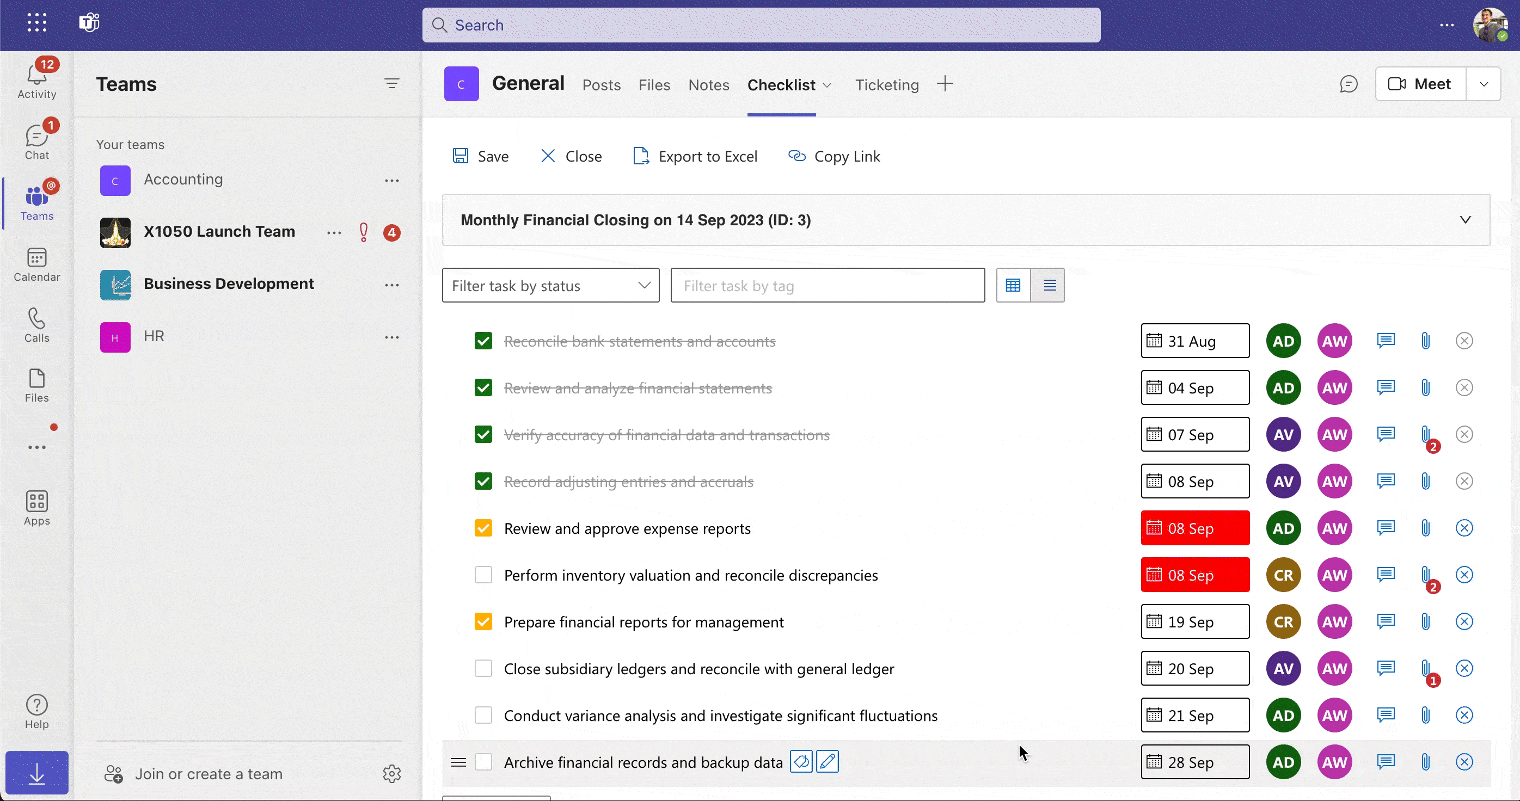
Task: Click the Filter task by tag field
Action: click(828, 286)
